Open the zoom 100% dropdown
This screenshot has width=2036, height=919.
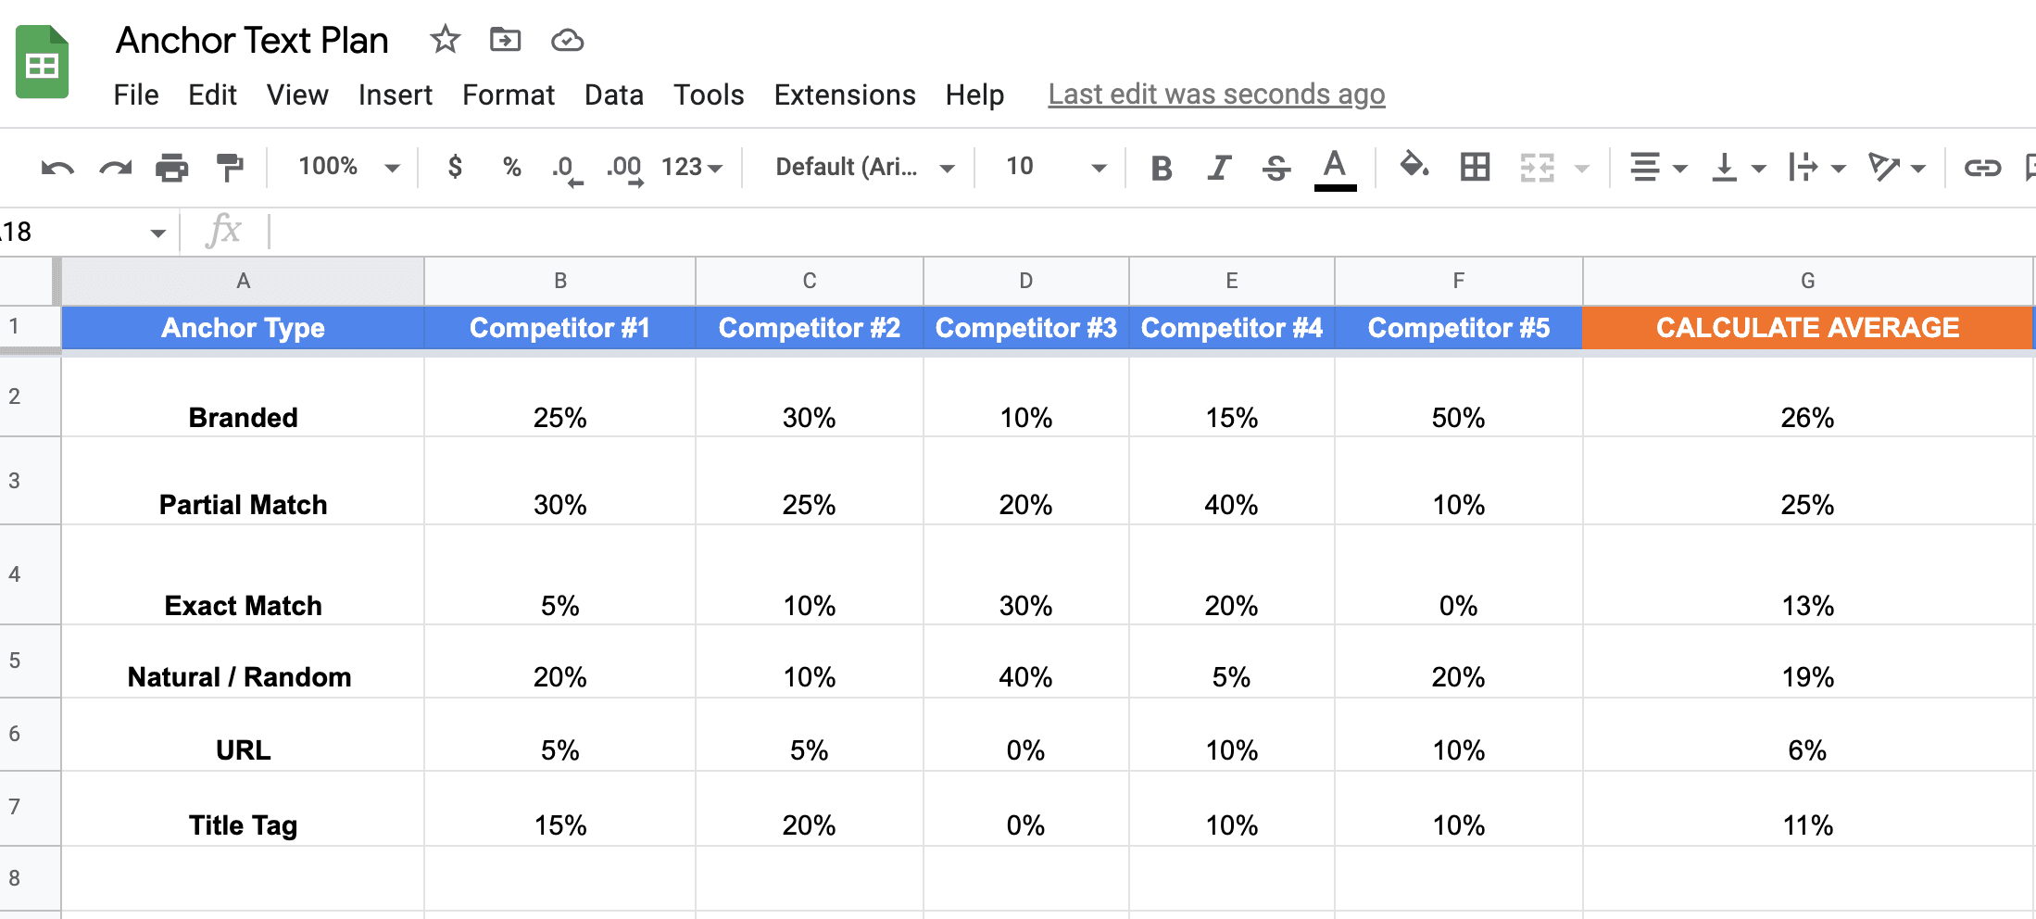(x=348, y=167)
